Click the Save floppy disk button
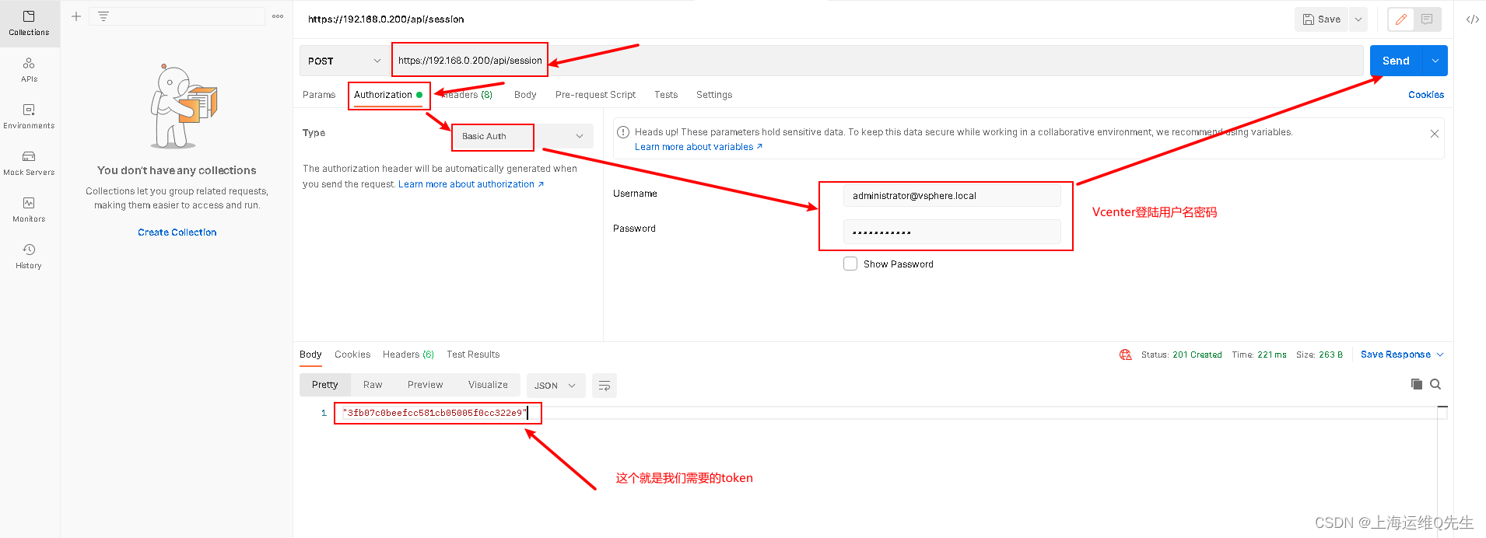 [1322, 19]
